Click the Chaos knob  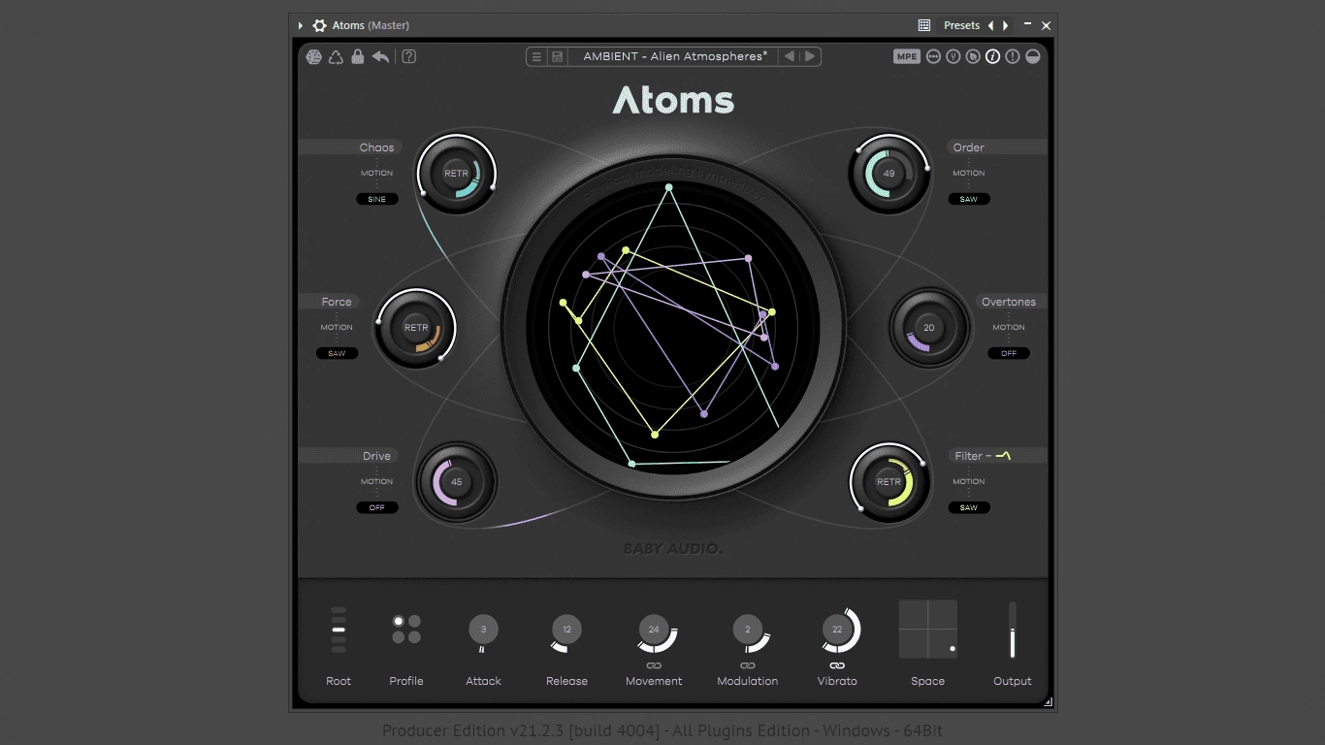pyautogui.click(x=457, y=174)
